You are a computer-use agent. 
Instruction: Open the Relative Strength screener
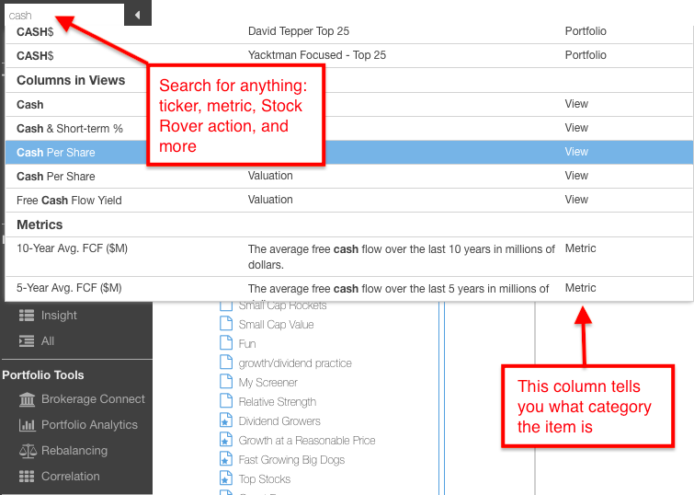[x=278, y=402]
